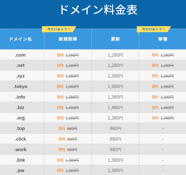The image size is (186, 175).
Task: Click the .biz transfer 0円 price
Action: pos(155,108)
